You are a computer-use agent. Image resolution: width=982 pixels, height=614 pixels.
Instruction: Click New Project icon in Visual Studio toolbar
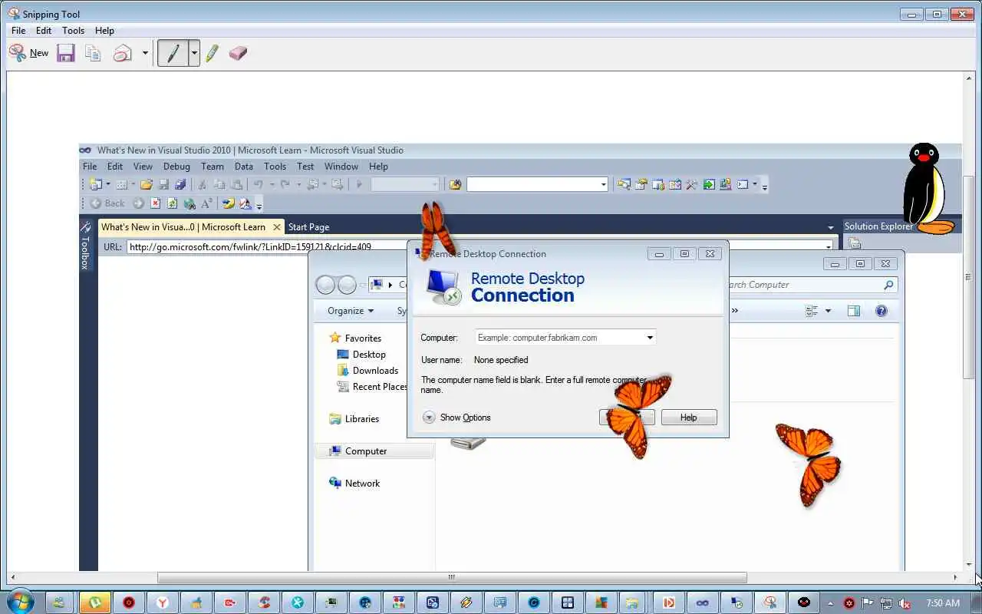(x=96, y=184)
